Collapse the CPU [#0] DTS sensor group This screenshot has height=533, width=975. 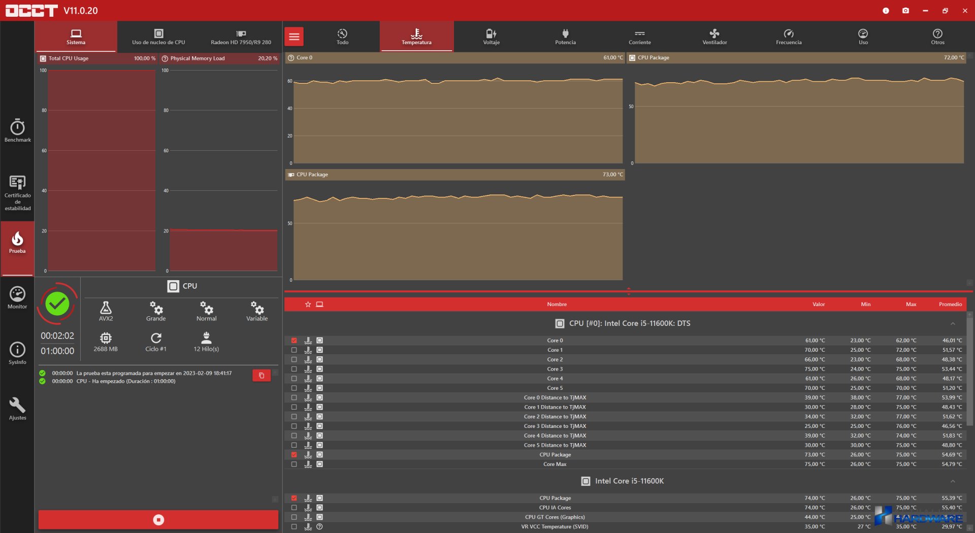[x=953, y=324]
